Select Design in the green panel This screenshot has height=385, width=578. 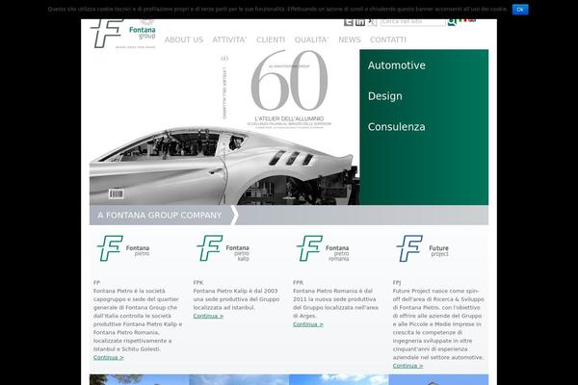[x=384, y=96]
